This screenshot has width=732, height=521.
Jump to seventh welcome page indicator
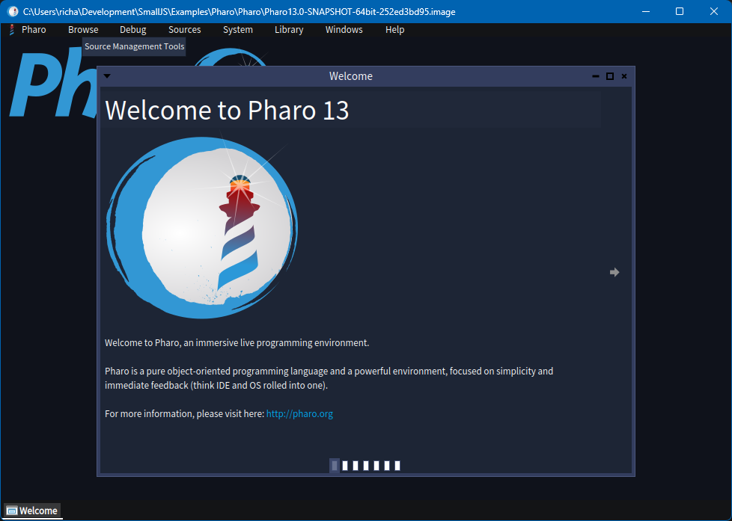tap(397, 466)
